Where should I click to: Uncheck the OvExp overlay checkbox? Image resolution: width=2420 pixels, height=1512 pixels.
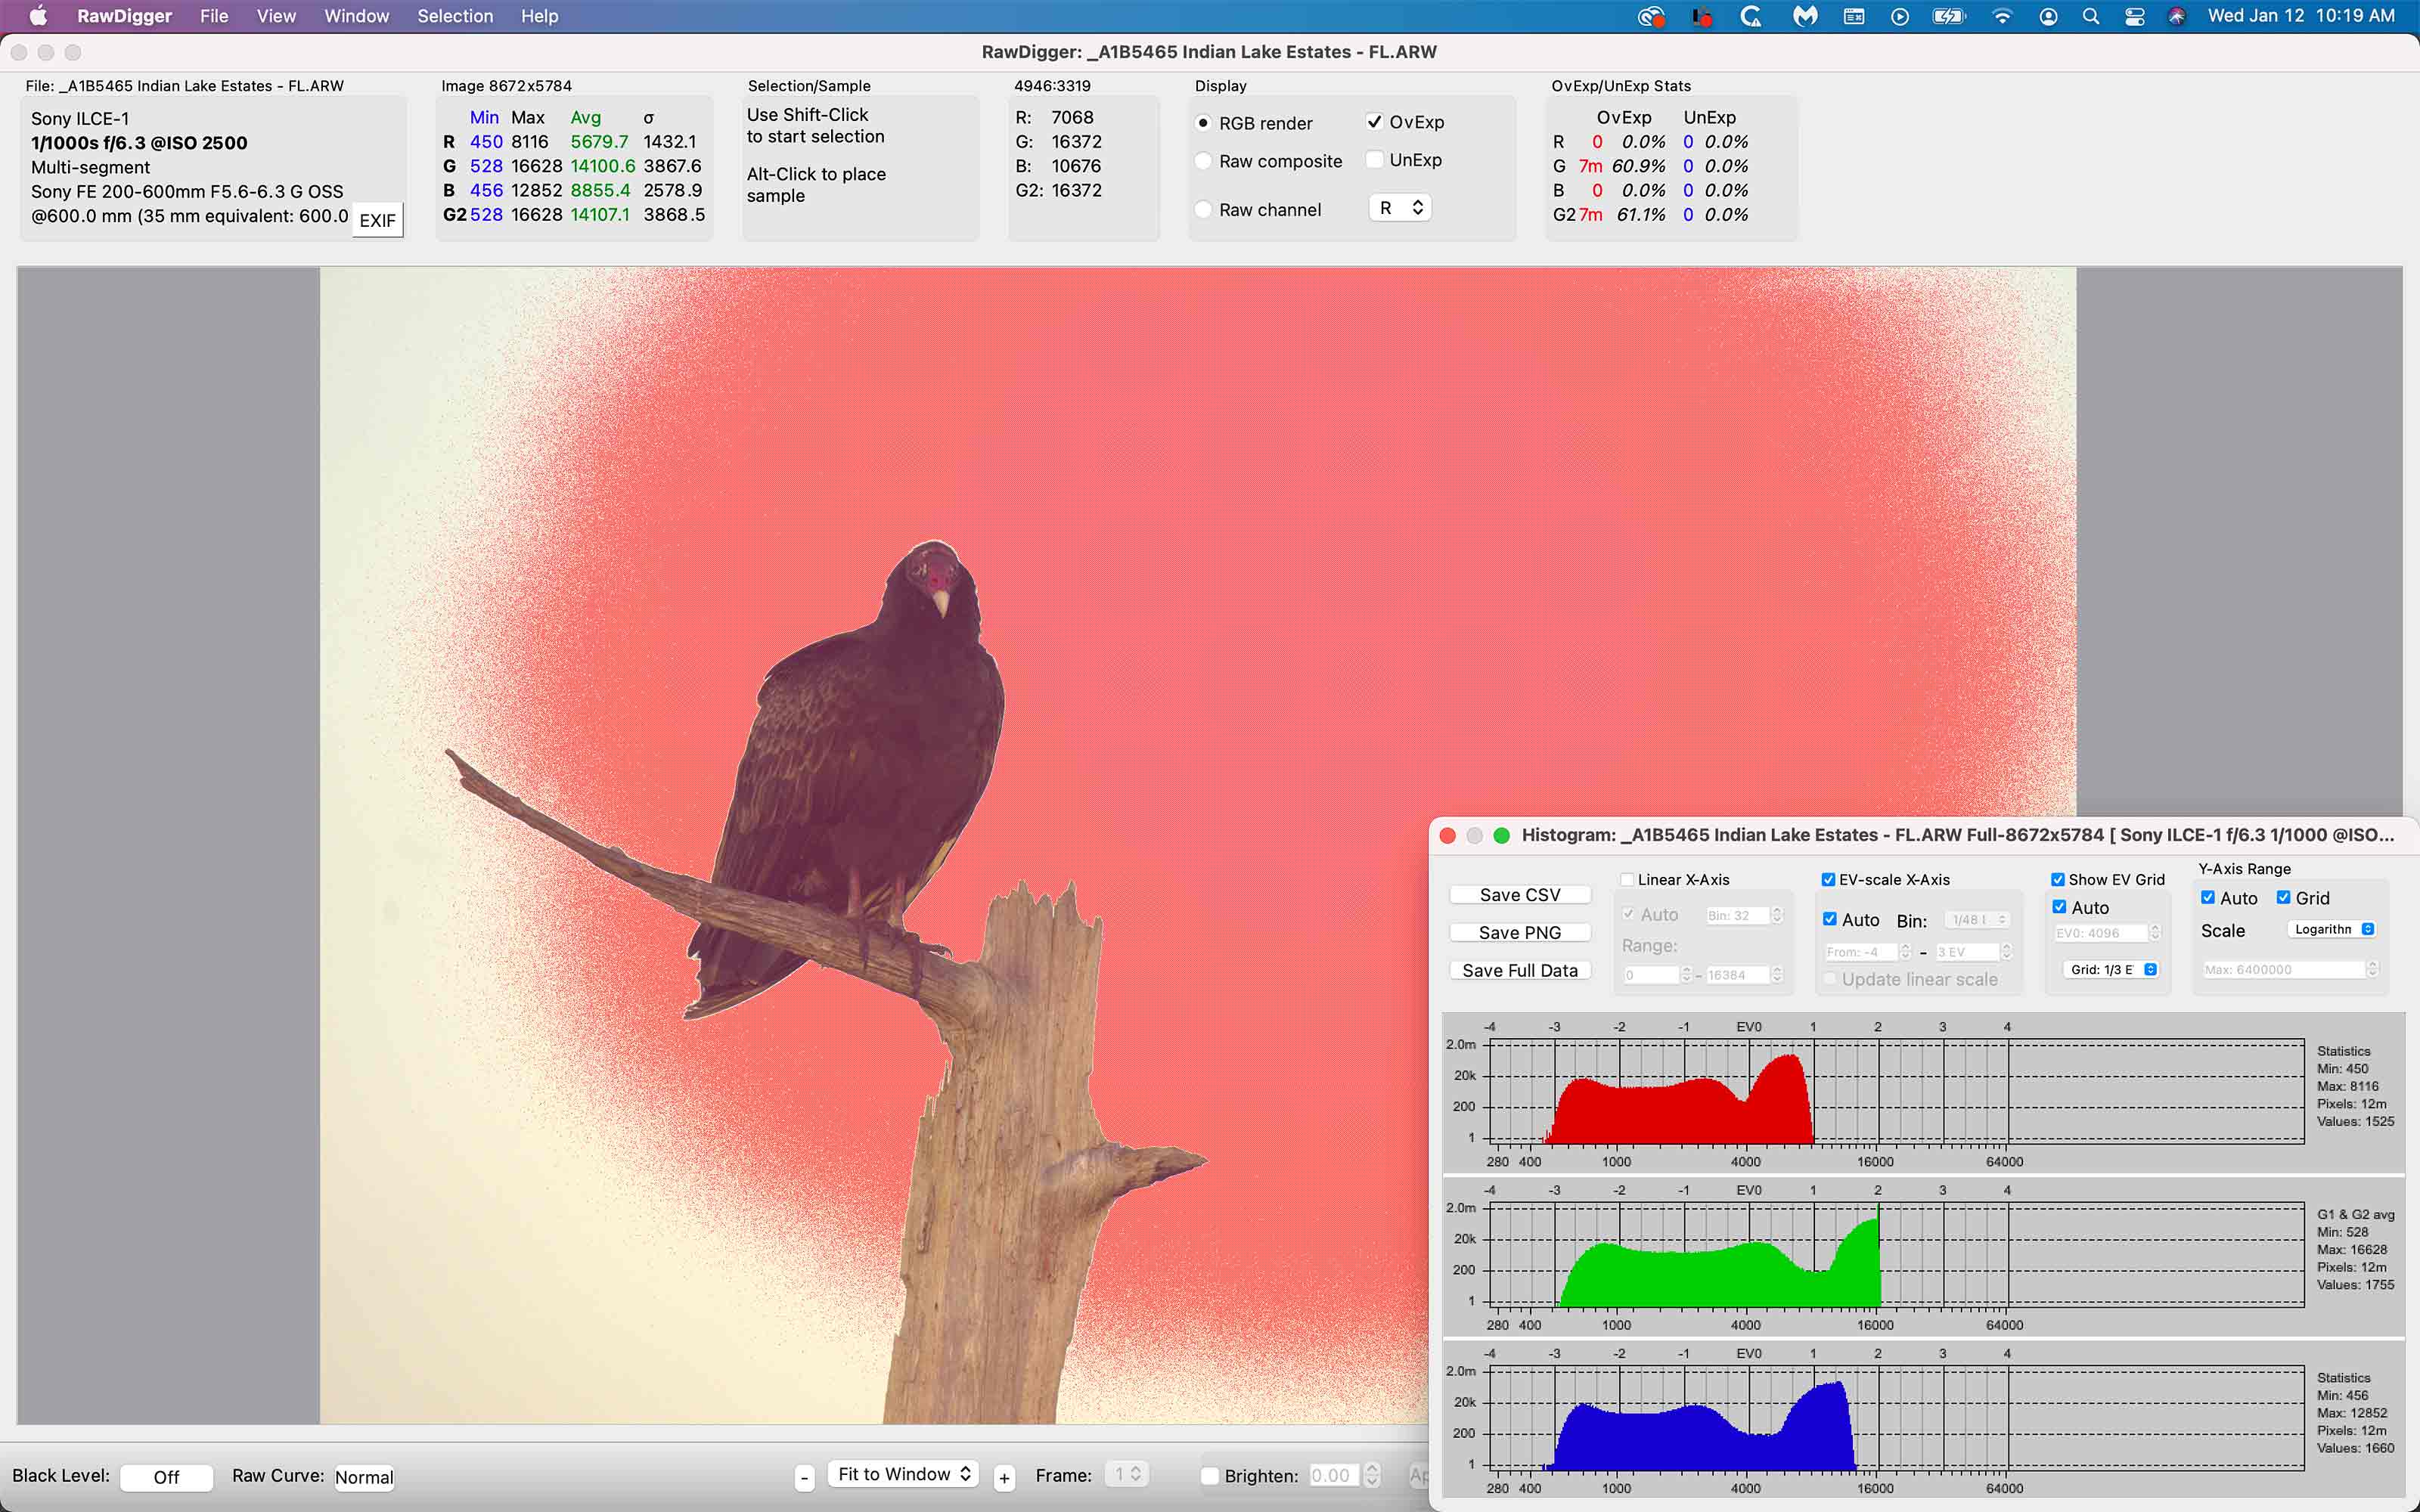click(1375, 122)
